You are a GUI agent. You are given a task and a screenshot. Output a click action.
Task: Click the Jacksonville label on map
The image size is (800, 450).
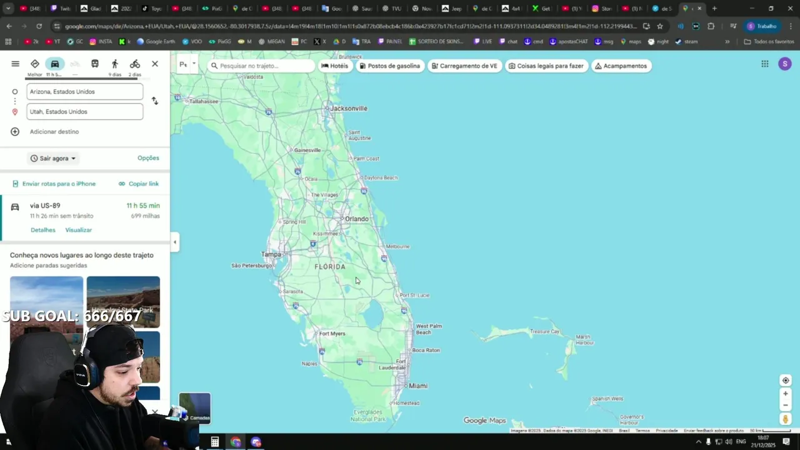click(x=349, y=109)
